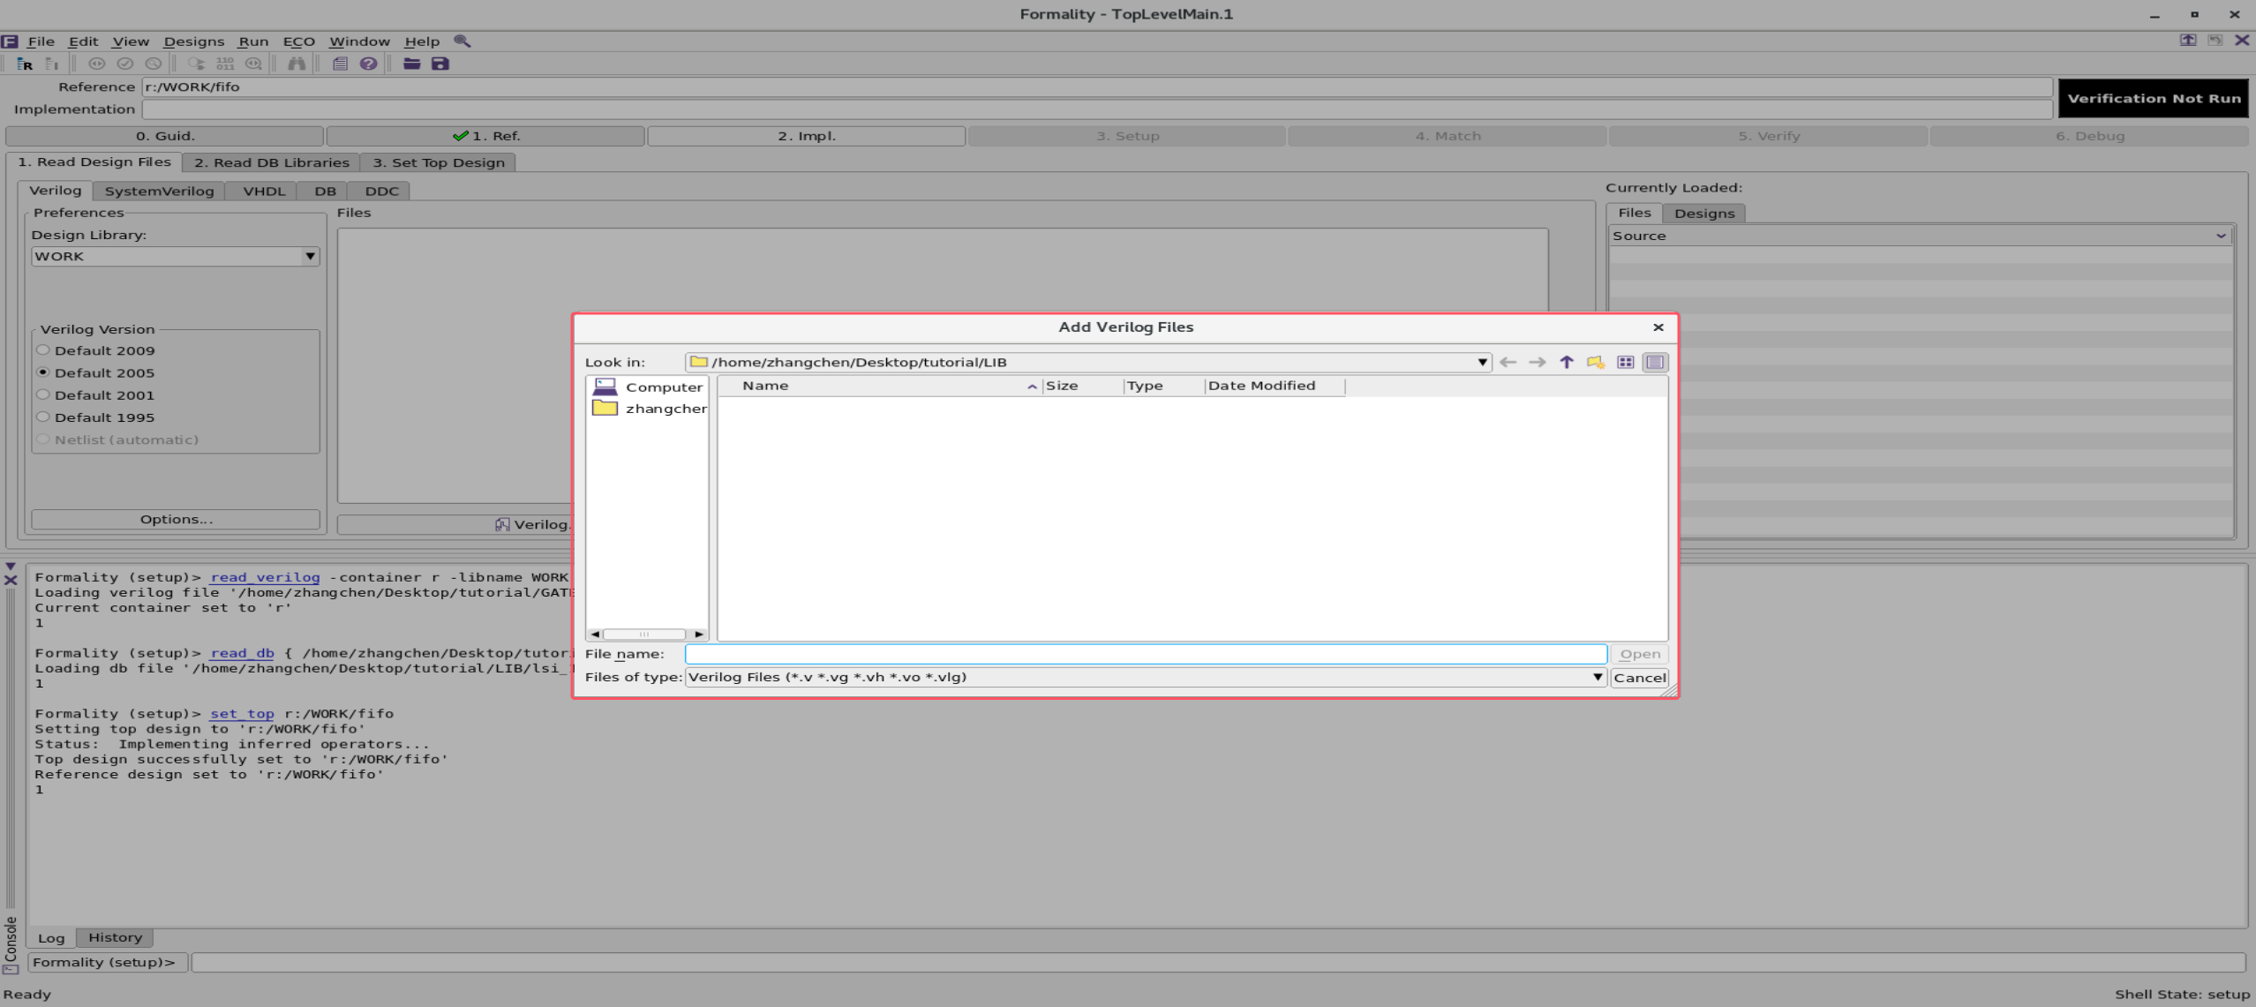The image size is (2256, 1007).
Task: Choose the Default 2009 Verilog version
Action: pyautogui.click(x=43, y=349)
